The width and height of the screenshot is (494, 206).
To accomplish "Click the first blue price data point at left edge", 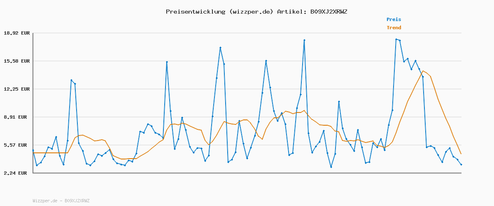I will tap(33, 150).
